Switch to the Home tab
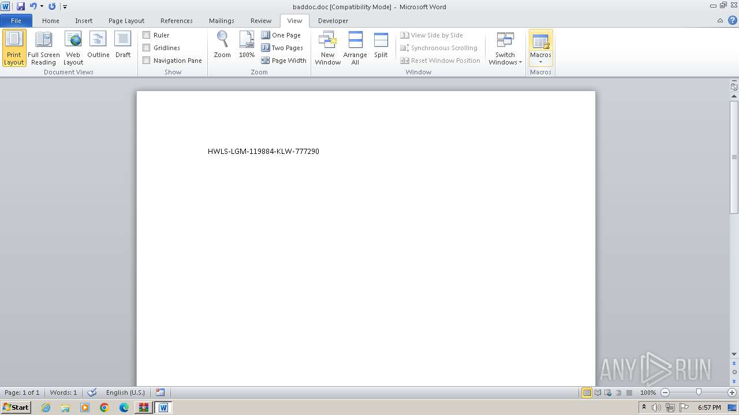This screenshot has width=739, height=415. (x=51, y=21)
